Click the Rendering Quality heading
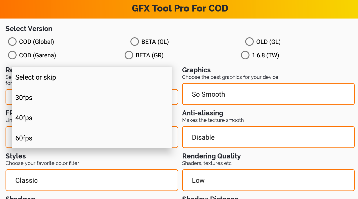The height and width of the screenshot is (199, 358). click(x=211, y=156)
